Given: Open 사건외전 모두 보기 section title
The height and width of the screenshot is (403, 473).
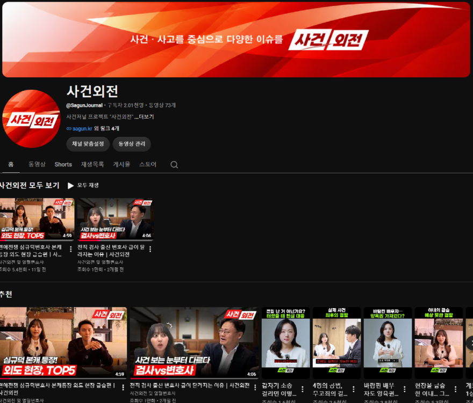Looking at the screenshot, I should pyautogui.click(x=30, y=185).
